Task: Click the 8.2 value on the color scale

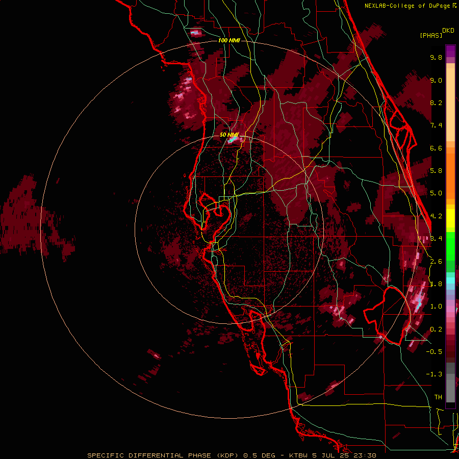Action: [x=436, y=103]
